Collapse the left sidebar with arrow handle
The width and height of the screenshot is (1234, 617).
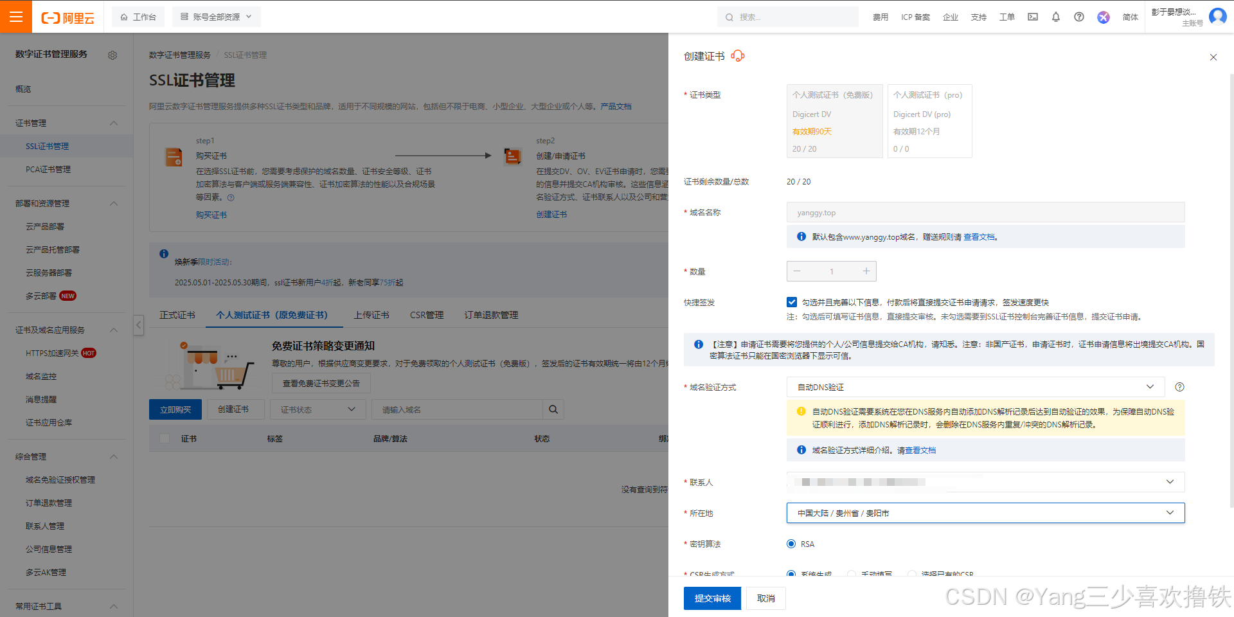coord(138,325)
